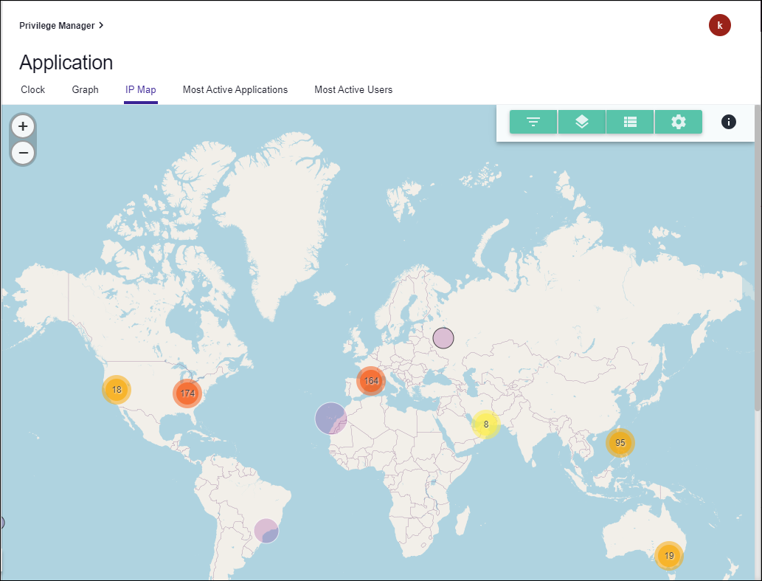Open the list view icon in map toolbar

629,122
